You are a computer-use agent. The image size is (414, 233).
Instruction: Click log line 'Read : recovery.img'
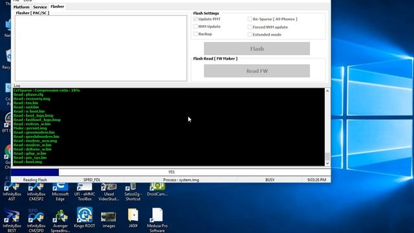coord(32,98)
